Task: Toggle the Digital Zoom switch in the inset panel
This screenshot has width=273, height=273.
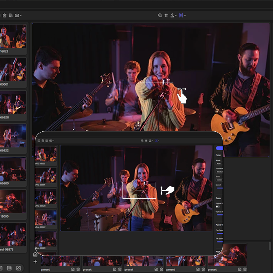Action: pos(218,206)
